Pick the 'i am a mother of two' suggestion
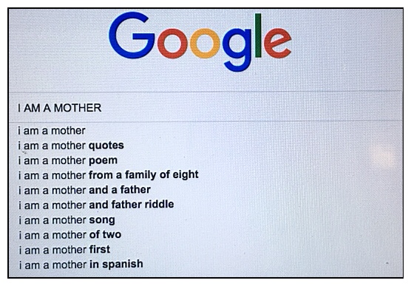This screenshot has width=411, height=286. tap(69, 235)
